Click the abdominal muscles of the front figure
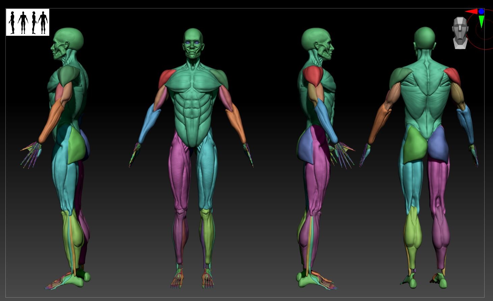Viewport: 493px width, 301px height. (193, 111)
